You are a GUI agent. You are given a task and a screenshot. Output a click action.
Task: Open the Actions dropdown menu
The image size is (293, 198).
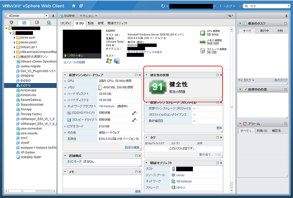click(x=88, y=16)
